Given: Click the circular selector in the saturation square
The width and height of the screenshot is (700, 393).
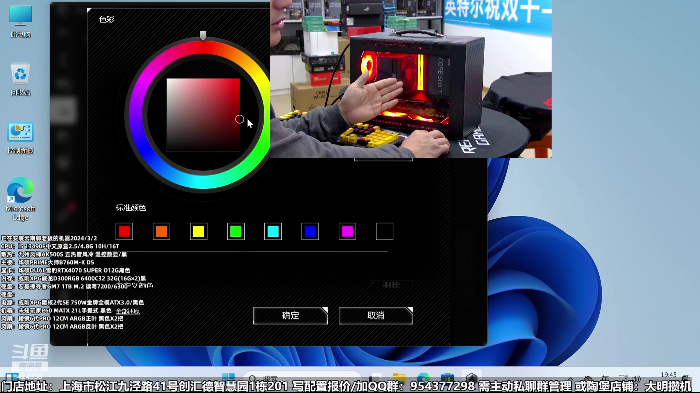Looking at the screenshot, I should tap(240, 119).
